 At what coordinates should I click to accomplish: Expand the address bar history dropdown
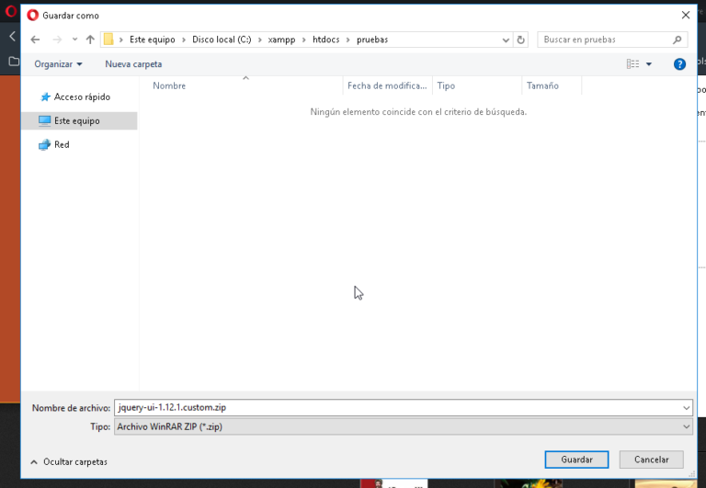pyautogui.click(x=506, y=40)
